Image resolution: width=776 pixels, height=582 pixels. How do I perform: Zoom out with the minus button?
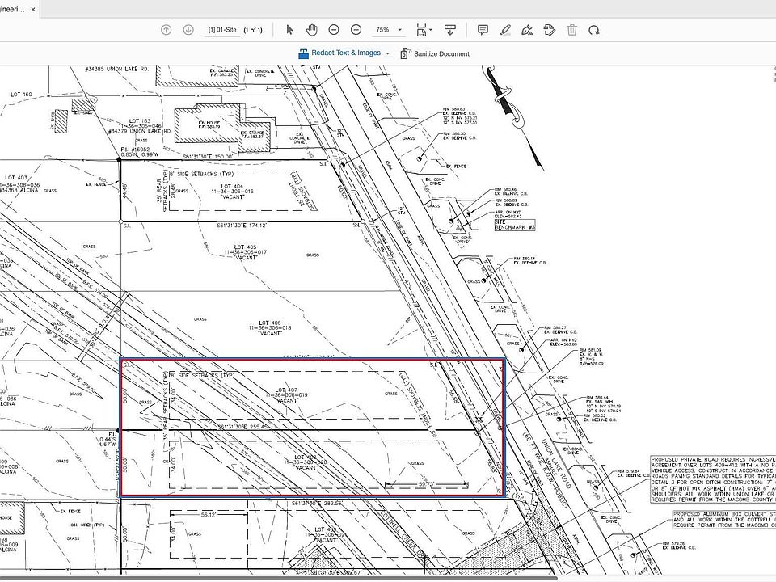point(334,30)
